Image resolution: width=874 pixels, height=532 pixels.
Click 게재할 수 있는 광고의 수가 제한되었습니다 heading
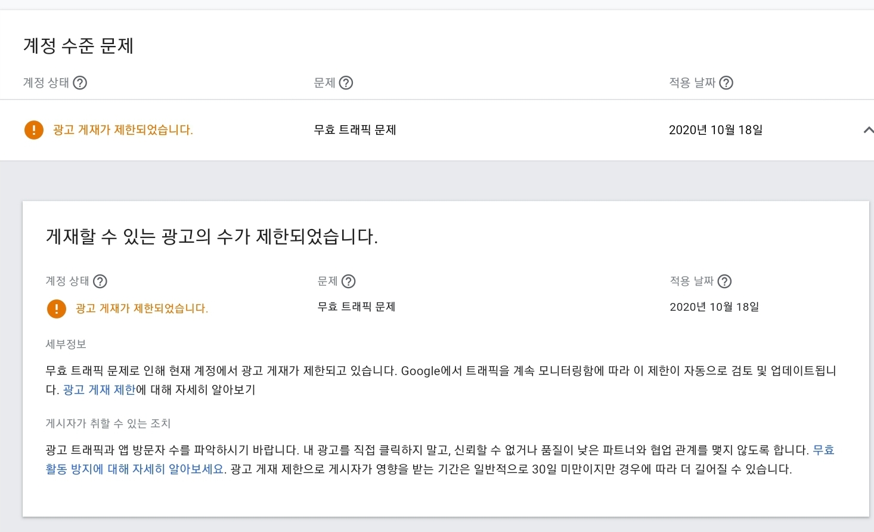point(212,237)
